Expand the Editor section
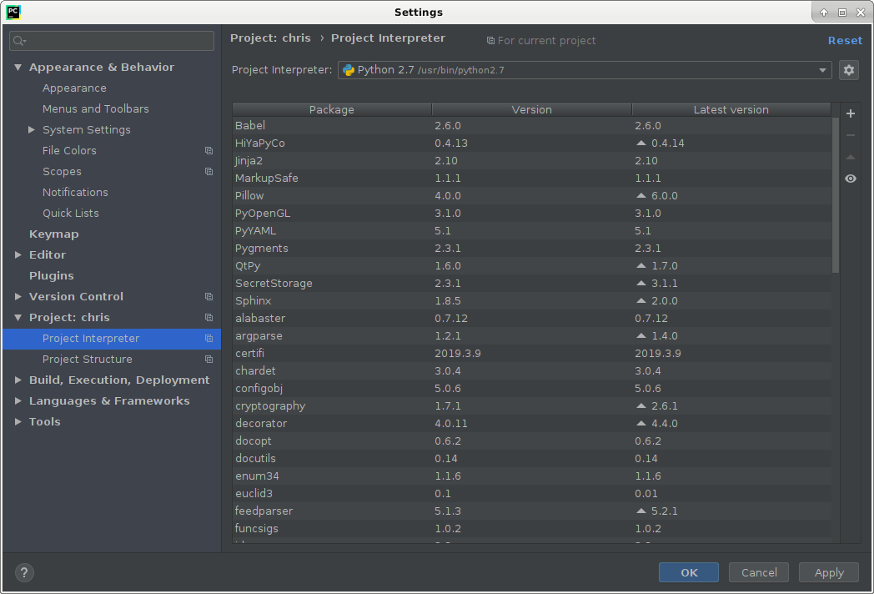874x594 pixels. 18,255
